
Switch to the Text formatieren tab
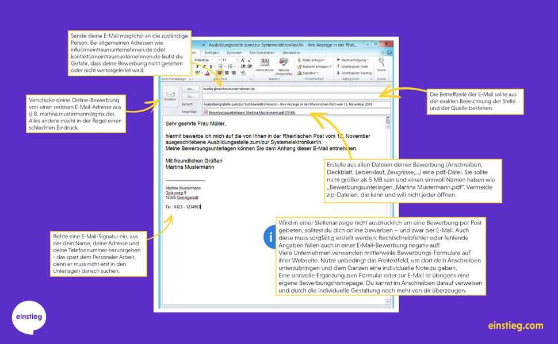coord(263,53)
